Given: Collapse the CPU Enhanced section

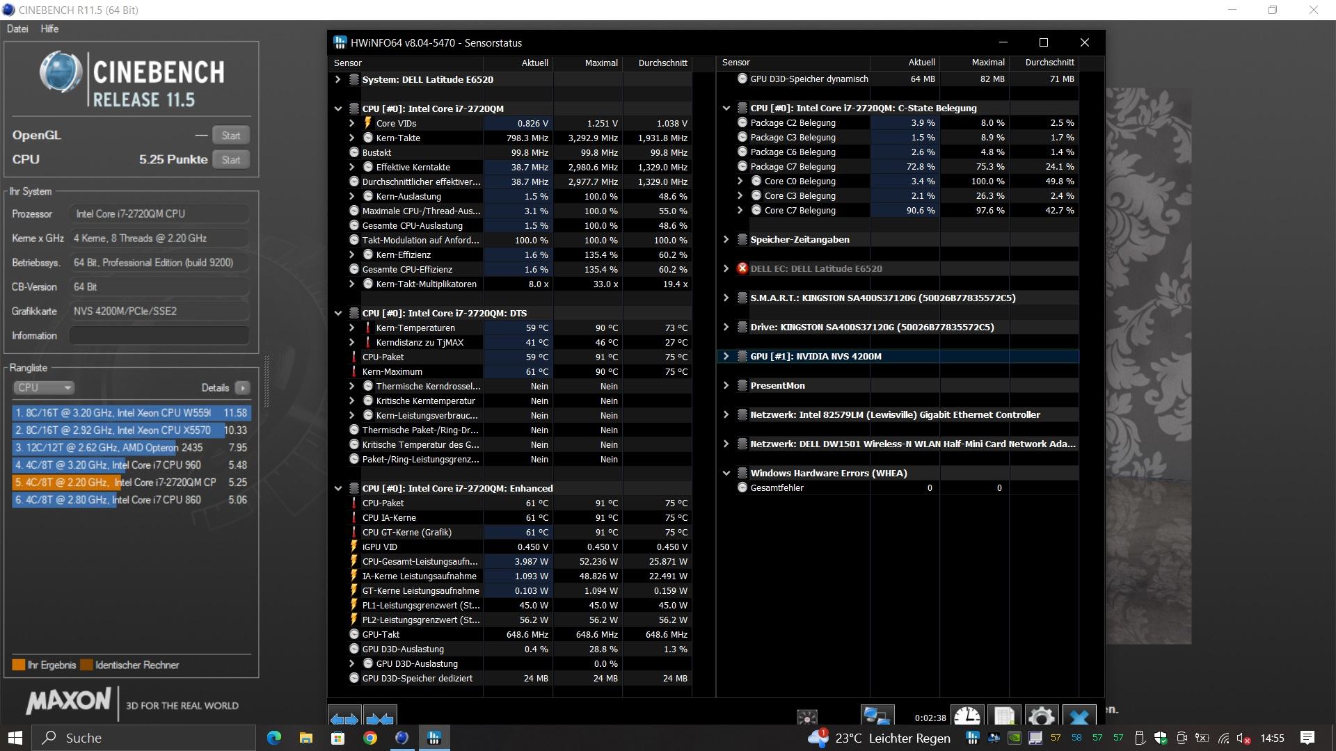Looking at the screenshot, I should coord(337,488).
